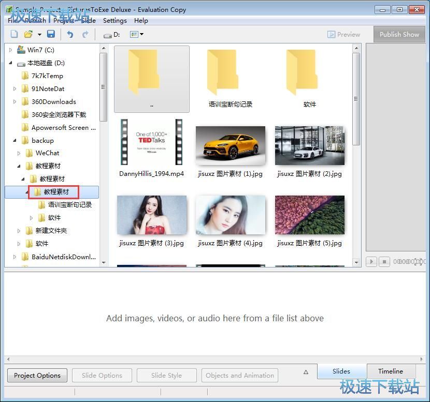
Task: Switch to the Timeline tab
Action: 390,371
